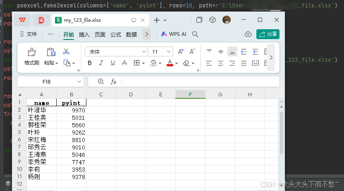Expand the new tab dropdown arrow

[x=165, y=20]
